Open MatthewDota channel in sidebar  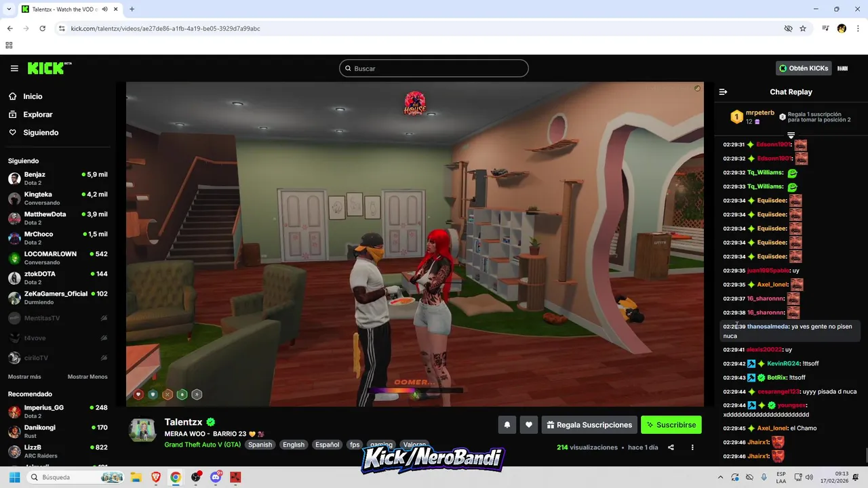pyautogui.click(x=58, y=218)
